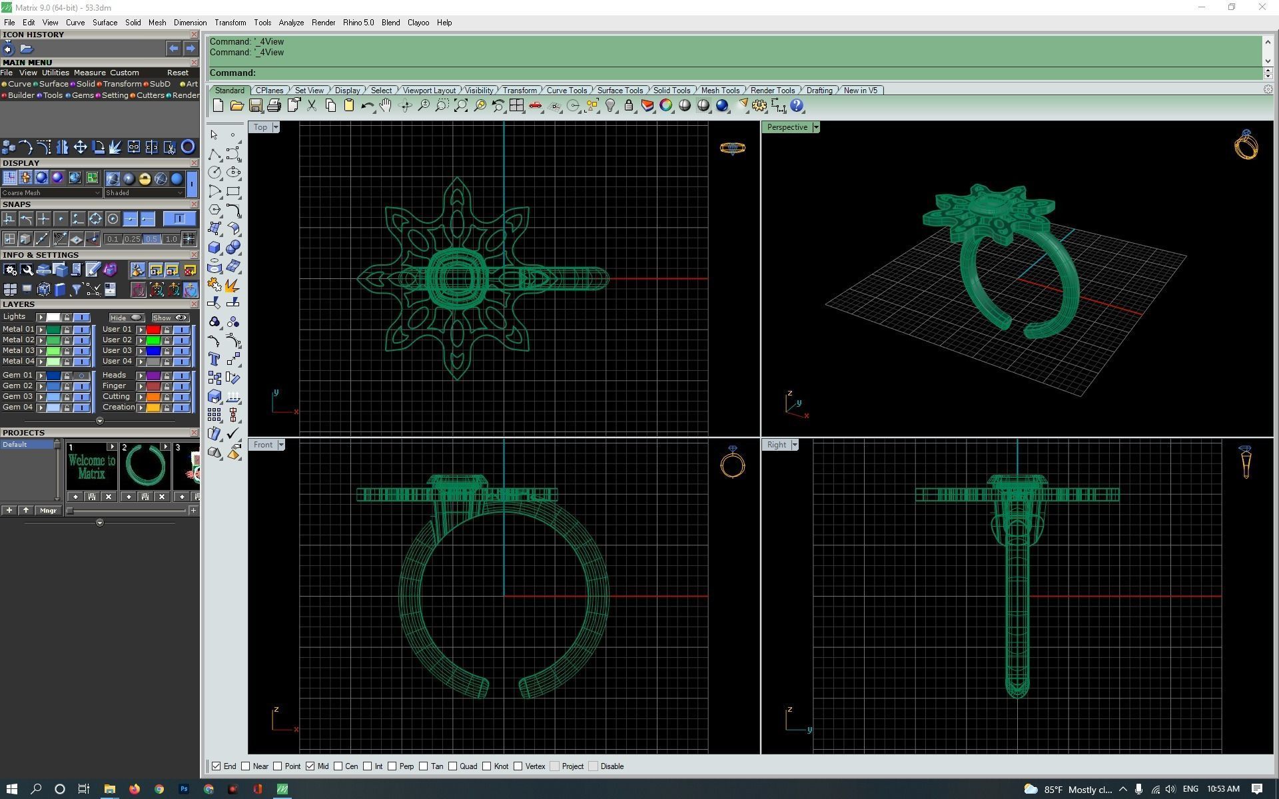Screen dimensions: 1279x799
Task: Open the Perspective viewport dropdown arrow
Action: coord(815,127)
